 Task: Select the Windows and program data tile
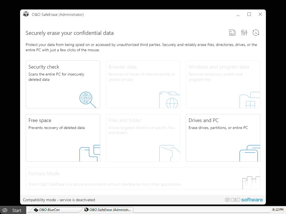coord(223,84)
